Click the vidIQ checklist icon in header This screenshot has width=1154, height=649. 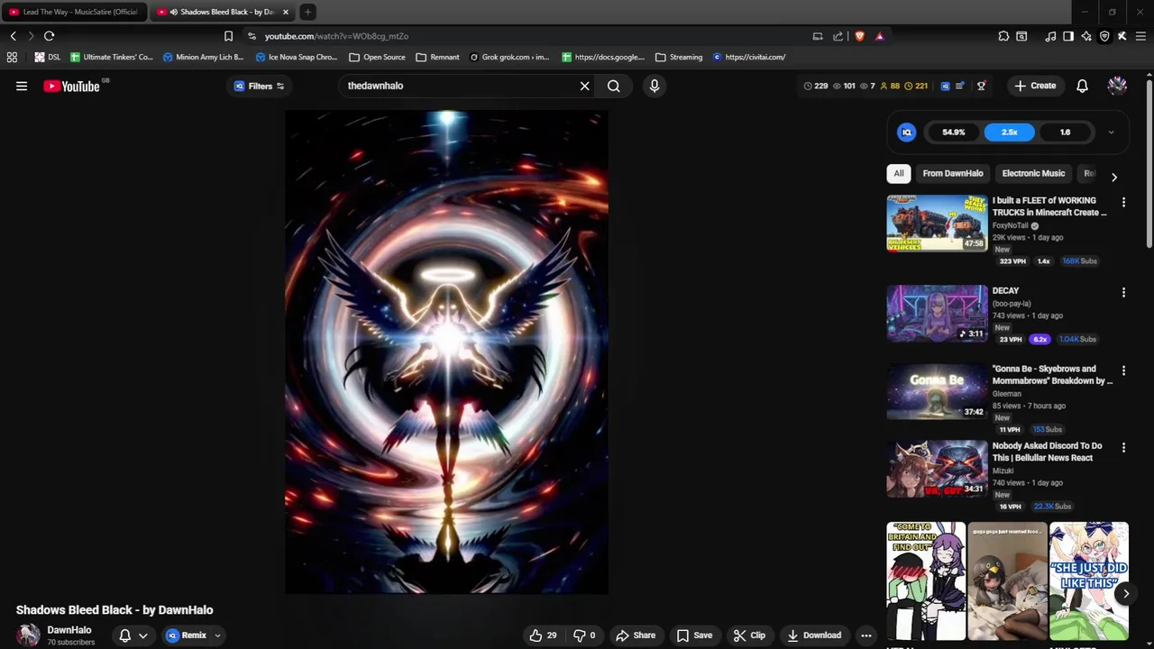tap(959, 86)
